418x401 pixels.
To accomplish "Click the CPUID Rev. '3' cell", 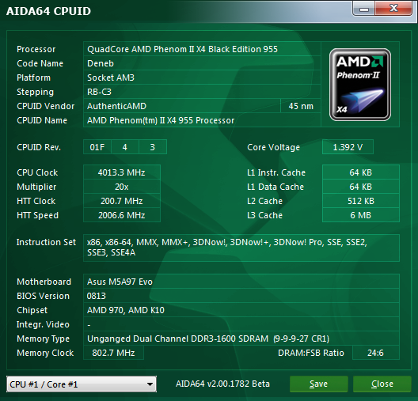I will coord(153,147).
